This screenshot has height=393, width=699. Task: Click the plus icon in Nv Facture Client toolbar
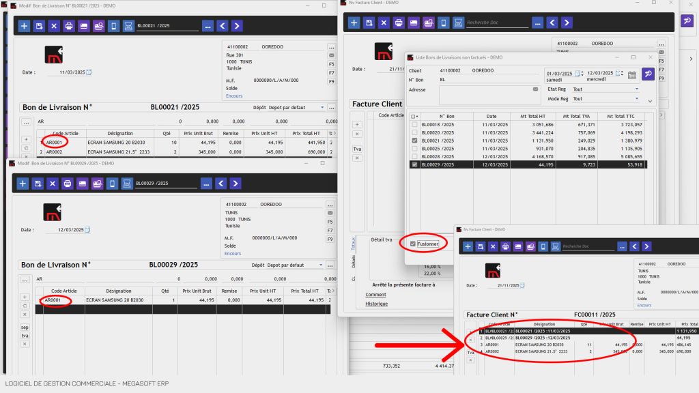[x=354, y=23]
